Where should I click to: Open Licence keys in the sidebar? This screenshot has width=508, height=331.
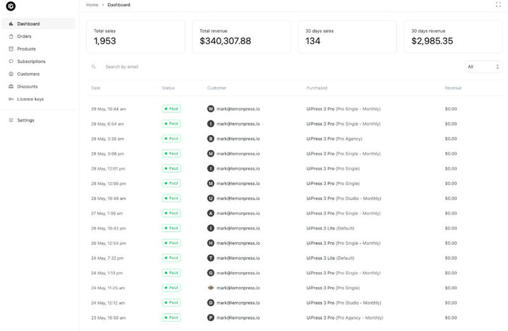[38, 99]
